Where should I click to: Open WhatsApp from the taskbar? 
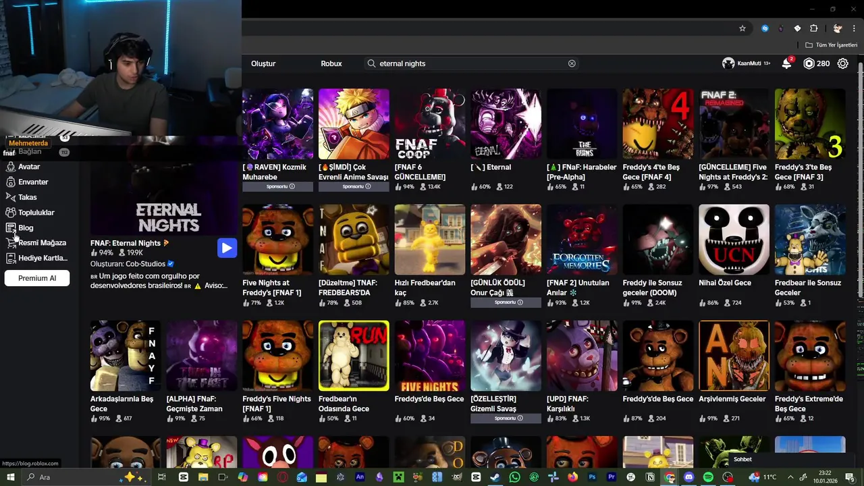pos(515,477)
